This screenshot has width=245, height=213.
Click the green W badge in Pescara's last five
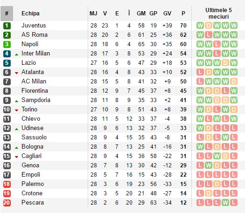click(x=225, y=203)
